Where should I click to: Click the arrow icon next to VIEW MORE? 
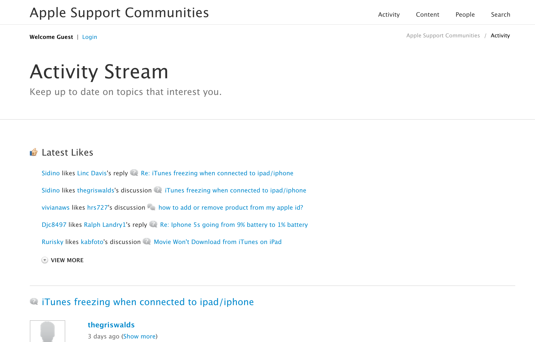(45, 260)
